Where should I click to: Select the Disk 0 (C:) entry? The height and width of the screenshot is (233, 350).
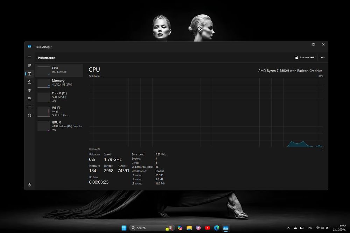59,97
